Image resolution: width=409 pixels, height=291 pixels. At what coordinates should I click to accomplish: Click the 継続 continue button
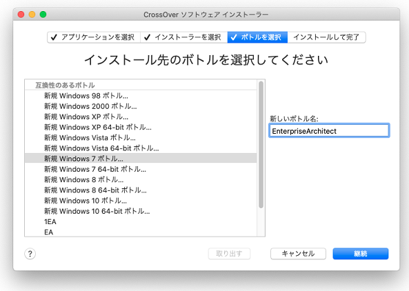pos(361,254)
